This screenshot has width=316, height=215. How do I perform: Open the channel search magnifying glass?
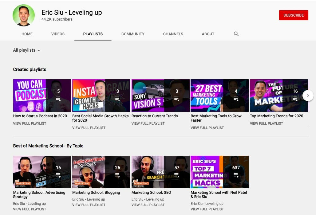(x=236, y=34)
